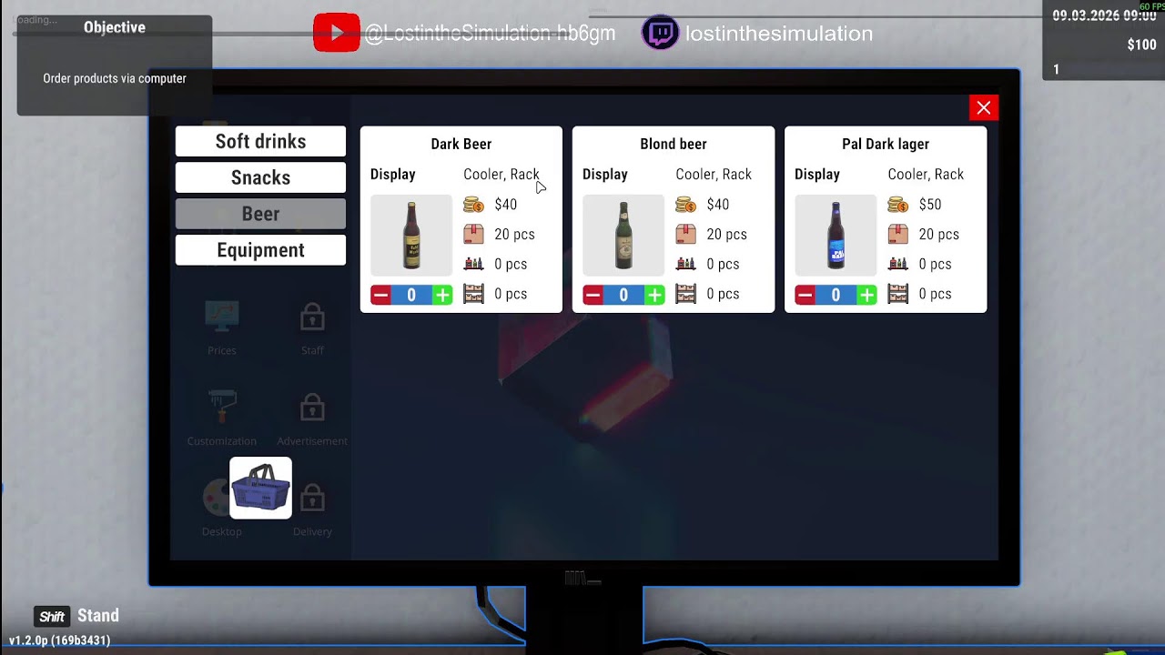Increase Pal Dark lager order quantity

(x=866, y=295)
